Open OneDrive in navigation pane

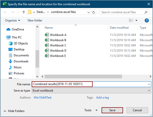pos(17,29)
